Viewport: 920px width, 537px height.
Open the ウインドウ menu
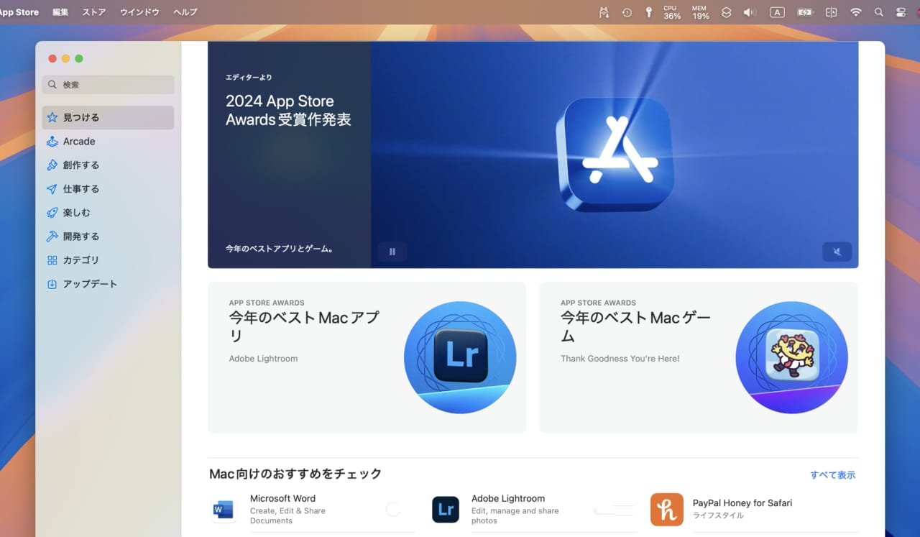[139, 12]
